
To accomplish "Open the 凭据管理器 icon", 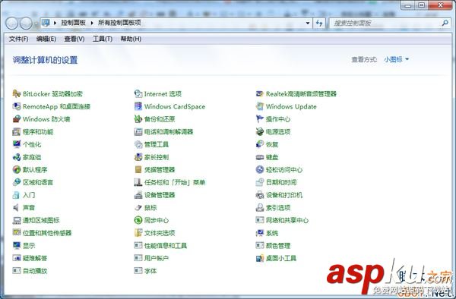I will tap(138, 169).
